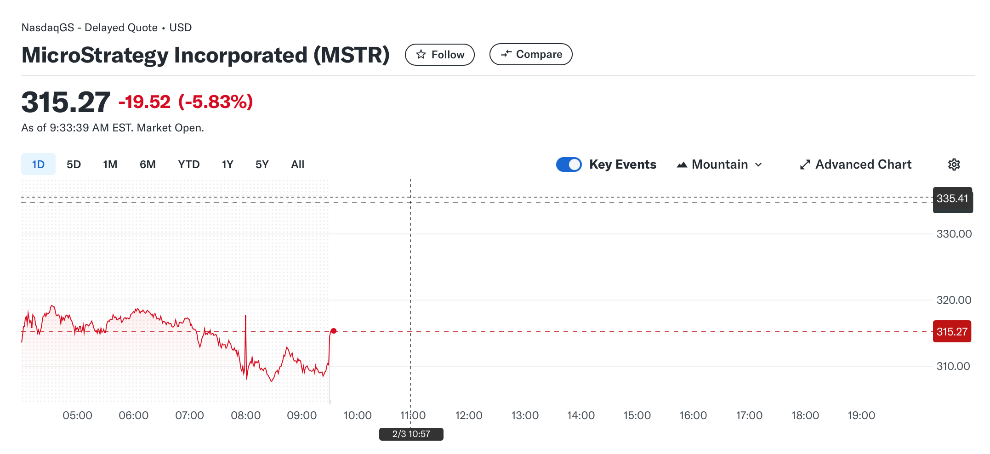Click the compare arrows icon

pos(506,54)
